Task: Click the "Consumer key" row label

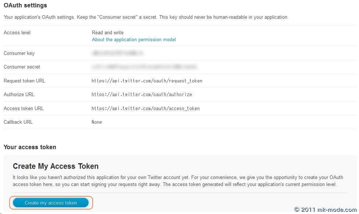Action: [x=19, y=53]
